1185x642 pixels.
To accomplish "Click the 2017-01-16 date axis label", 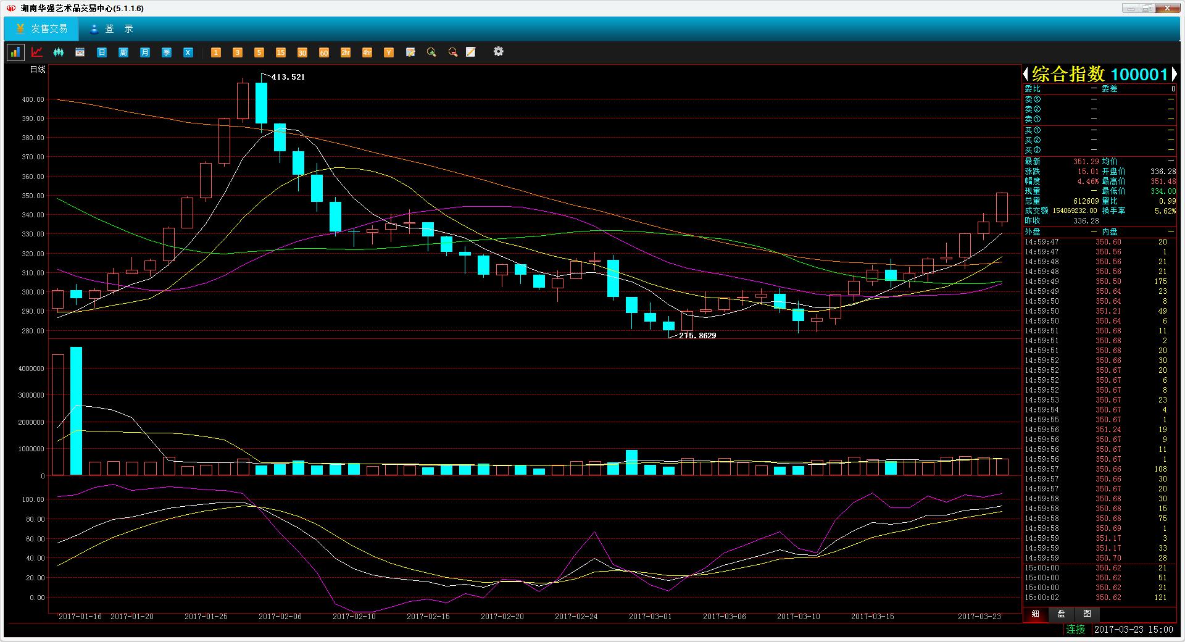I will [80, 617].
